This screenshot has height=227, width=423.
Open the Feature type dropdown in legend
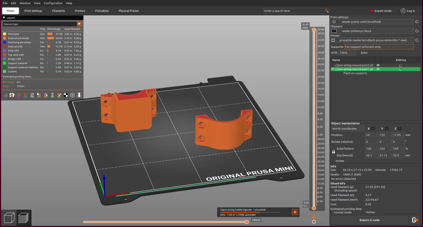79,24
